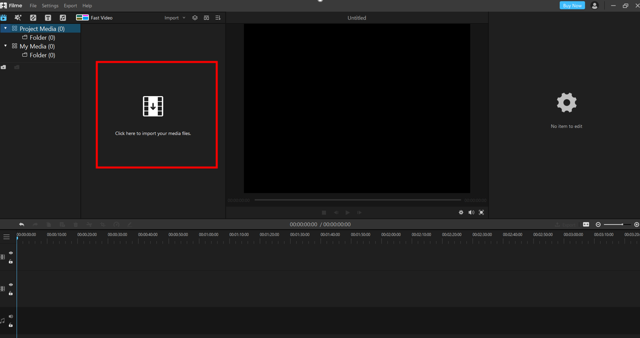
Task: Open the Audio music tab icon
Action: coord(63,17)
